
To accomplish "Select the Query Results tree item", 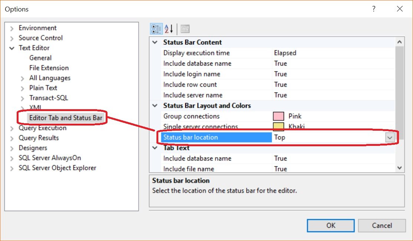I will (x=39, y=138).
